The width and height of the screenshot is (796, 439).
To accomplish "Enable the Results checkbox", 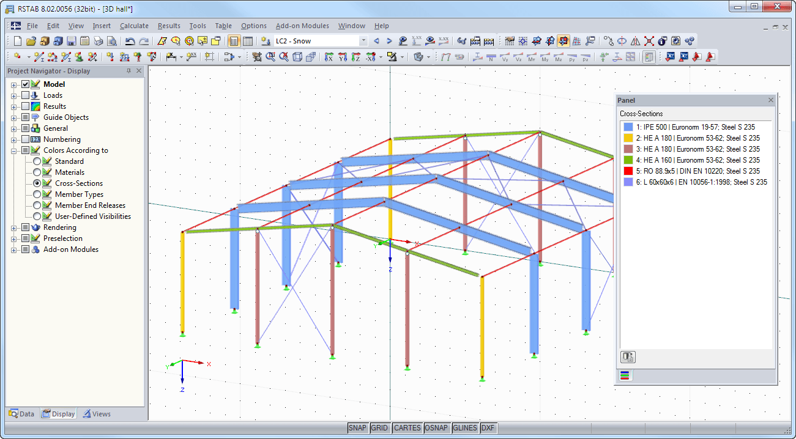I will 25,106.
